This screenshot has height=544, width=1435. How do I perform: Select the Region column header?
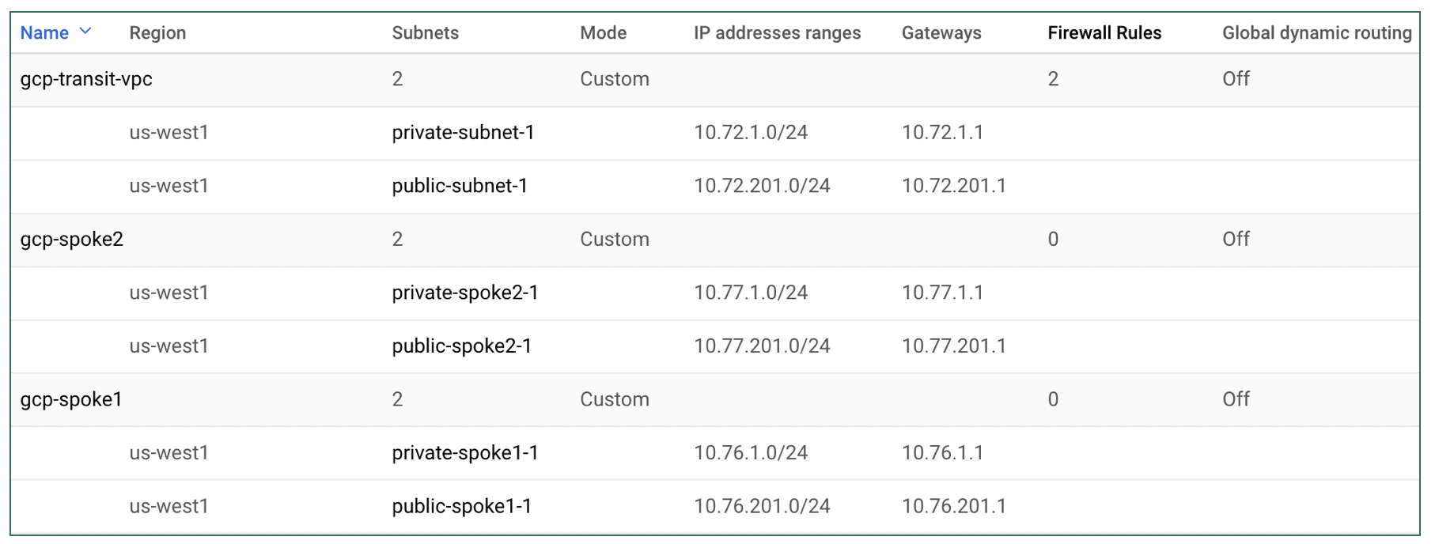click(157, 32)
